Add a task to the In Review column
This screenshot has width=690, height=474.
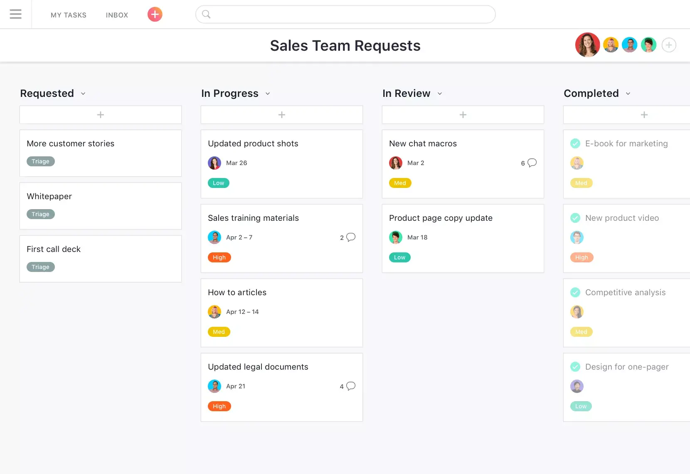point(463,115)
